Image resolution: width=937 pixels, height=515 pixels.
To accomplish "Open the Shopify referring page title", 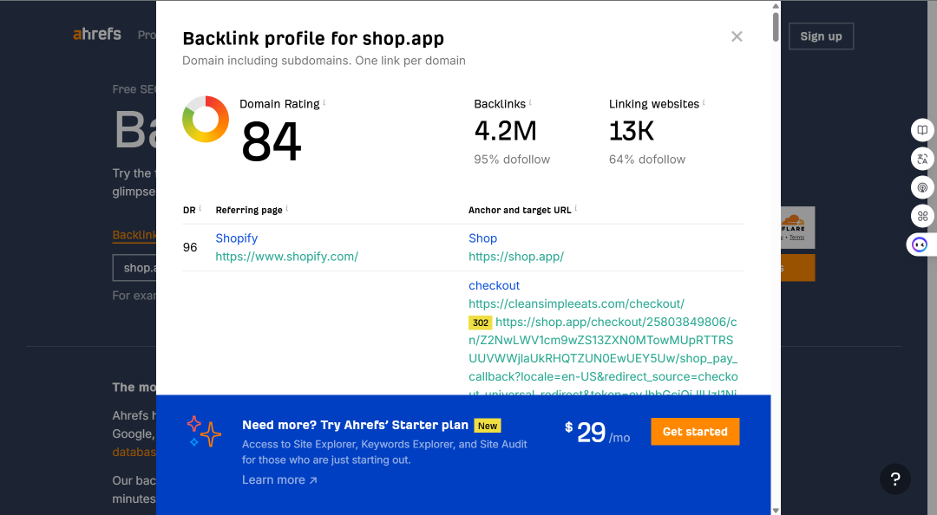I will coord(237,238).
